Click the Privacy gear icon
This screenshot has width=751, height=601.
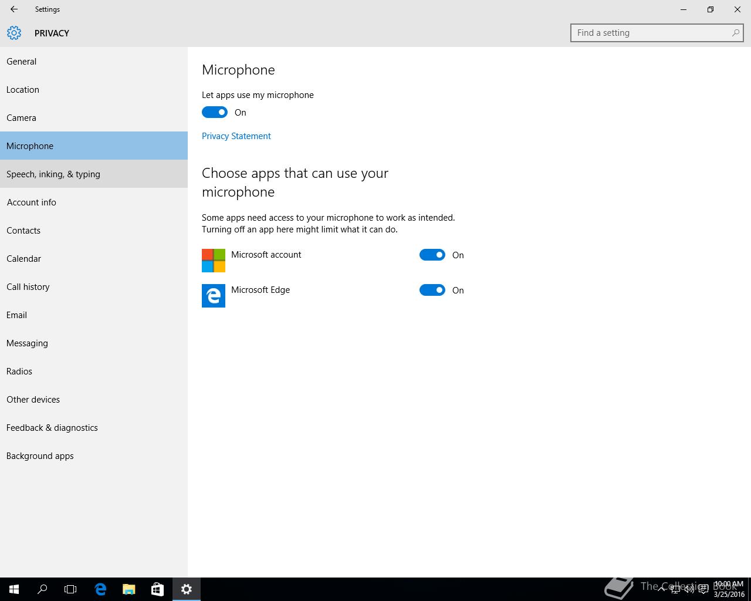coord(14,33)
